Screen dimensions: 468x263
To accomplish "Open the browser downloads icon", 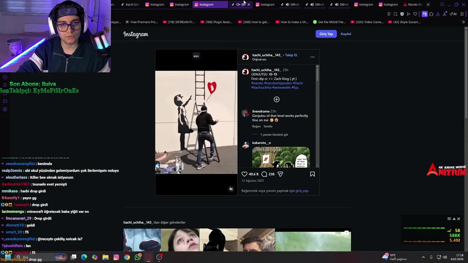I will click(445, 14).
